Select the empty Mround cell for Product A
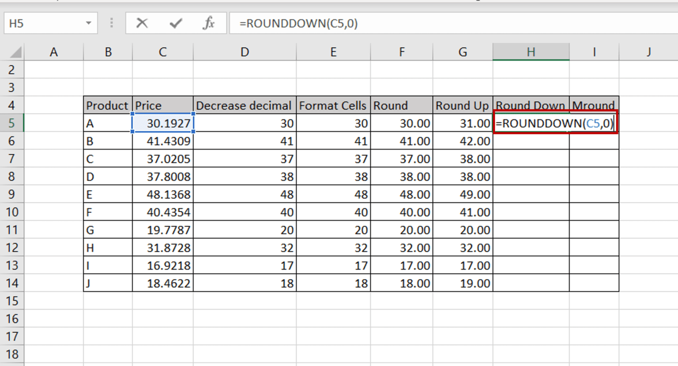678x366 pixels. click(x=594, y=123)
